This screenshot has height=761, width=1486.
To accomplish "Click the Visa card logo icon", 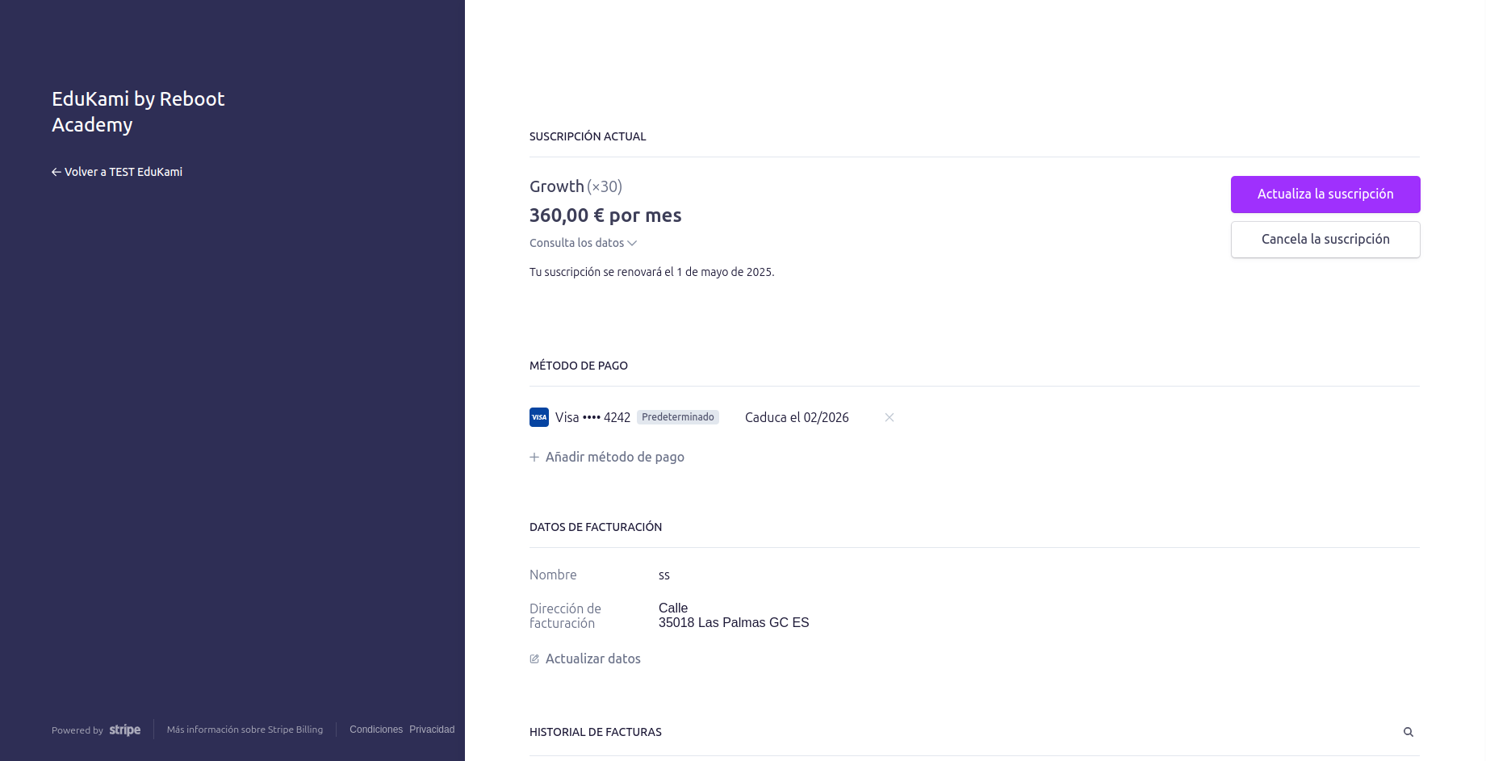I will click(539, 417).
